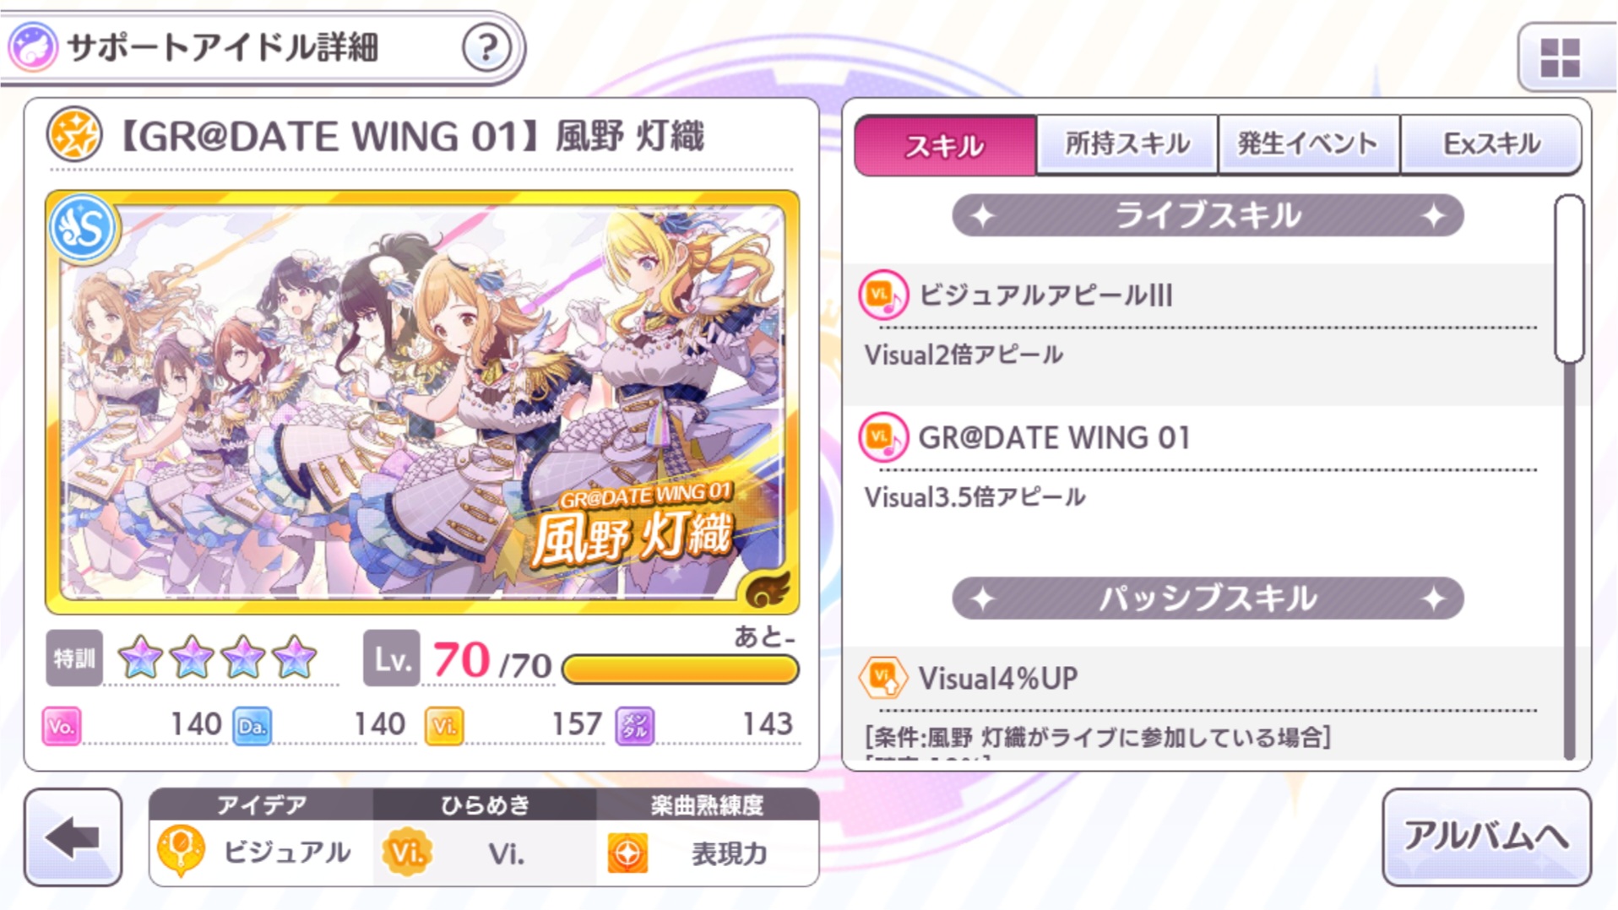
Task: Tap the S rarity badge on card
Action: click(x=83, y=228)
